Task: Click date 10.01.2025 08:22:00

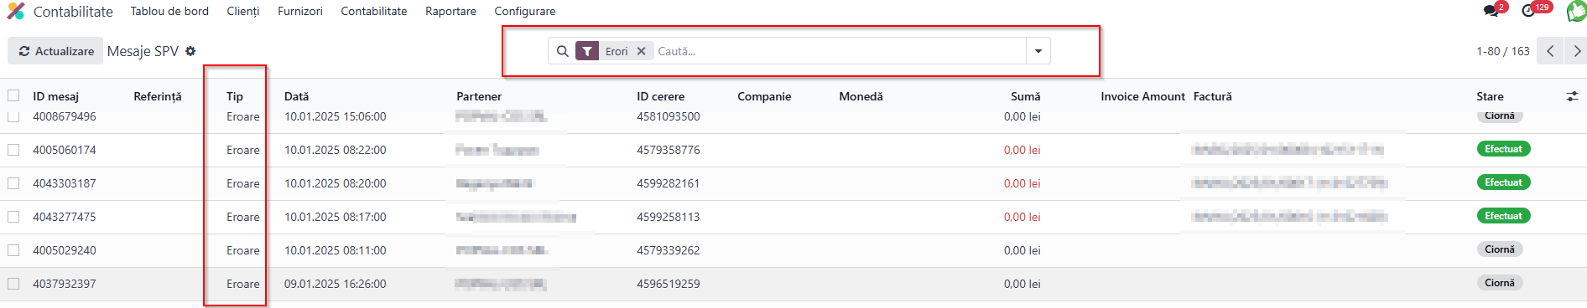Action: (336, 150)
